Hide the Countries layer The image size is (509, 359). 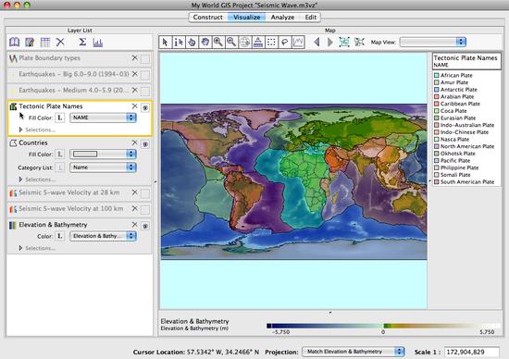click(x=145, y=143)
